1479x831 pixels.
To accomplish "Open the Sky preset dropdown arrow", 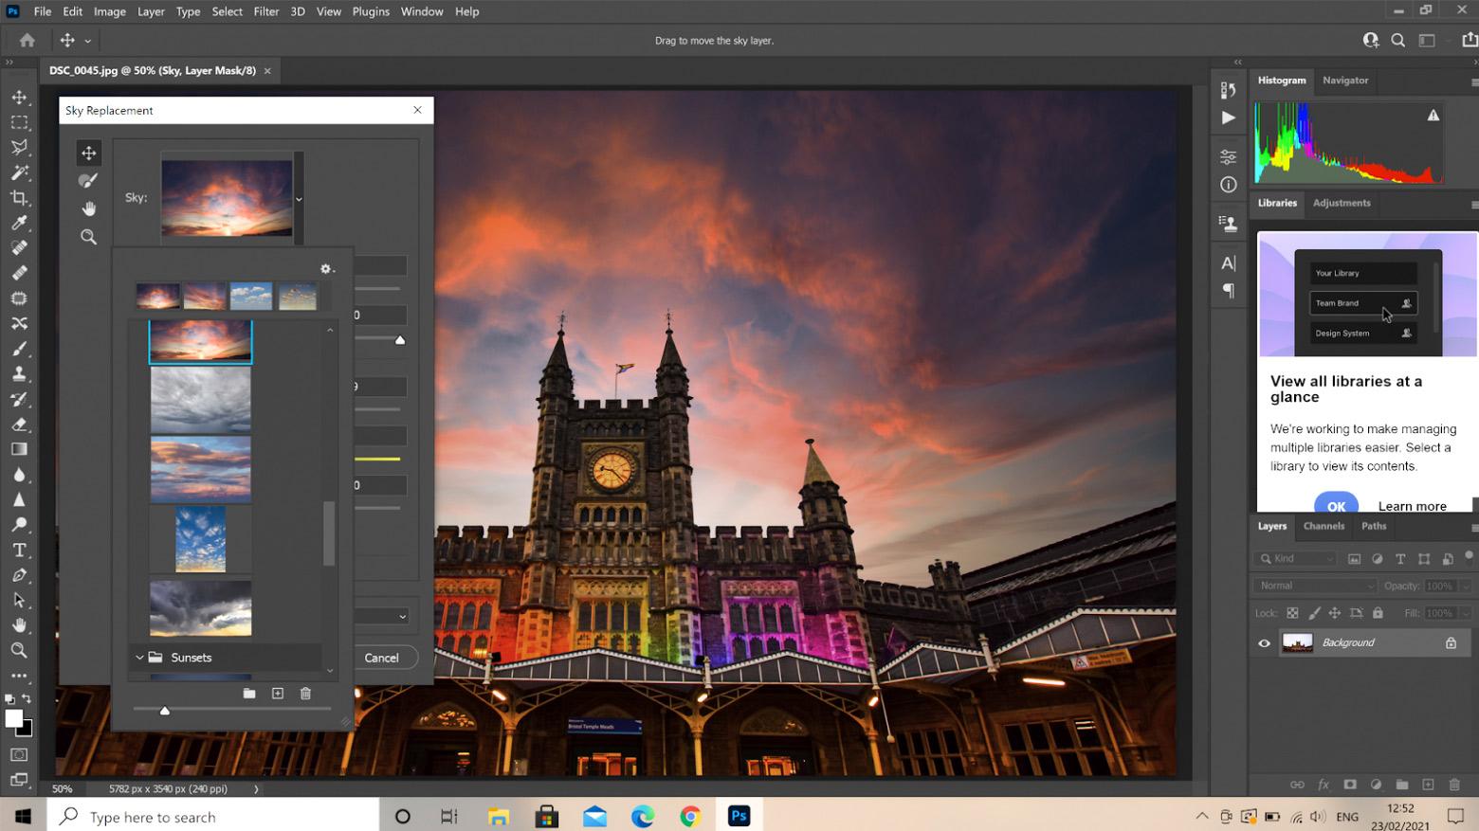I will pos(299,199).
